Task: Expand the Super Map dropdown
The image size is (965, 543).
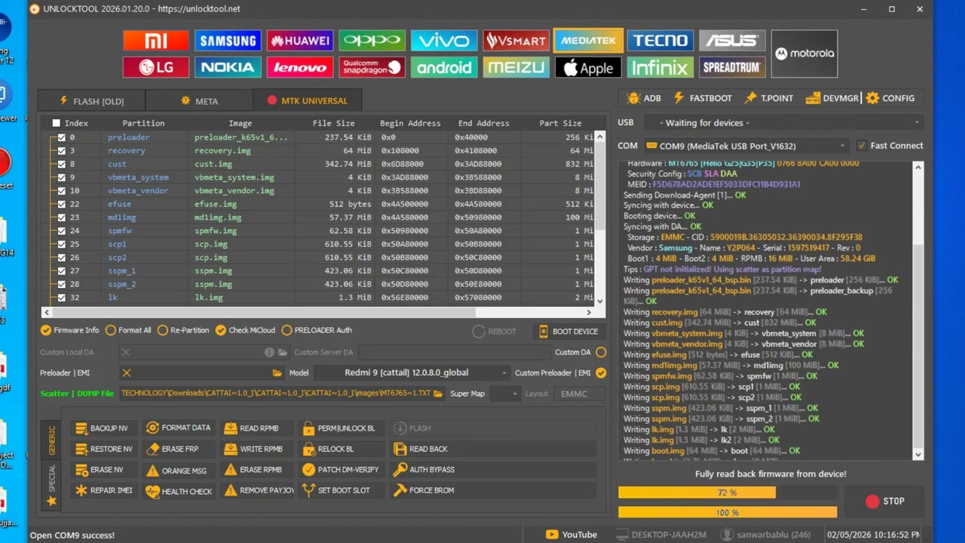Action: 504,394
